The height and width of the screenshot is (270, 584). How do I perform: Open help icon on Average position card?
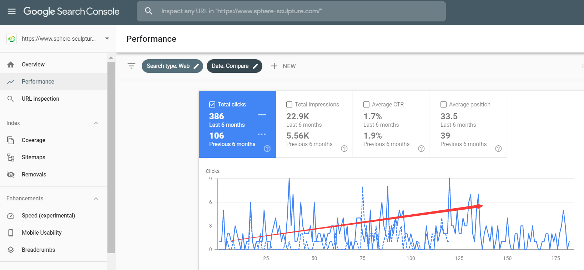(498, 149)
